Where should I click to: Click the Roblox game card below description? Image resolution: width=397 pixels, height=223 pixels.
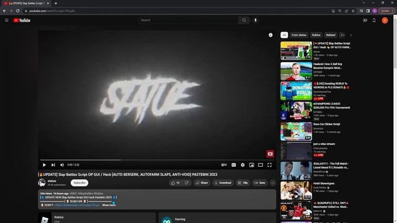tap(97, 218)
